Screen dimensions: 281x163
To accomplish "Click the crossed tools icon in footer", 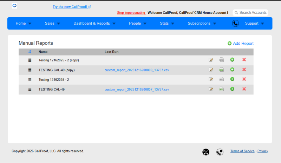I will click(x=206, y=152).
